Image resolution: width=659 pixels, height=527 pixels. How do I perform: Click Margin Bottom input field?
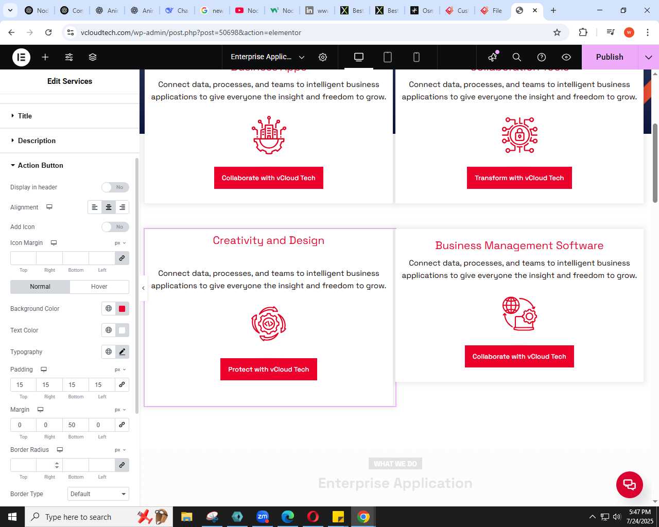[x=76, y=425]
